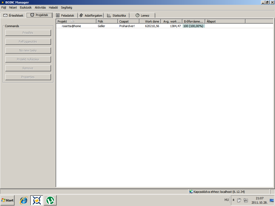Sort by the Állapot column header
This screenshot has height=206, width=275.
tap(225, 21)
